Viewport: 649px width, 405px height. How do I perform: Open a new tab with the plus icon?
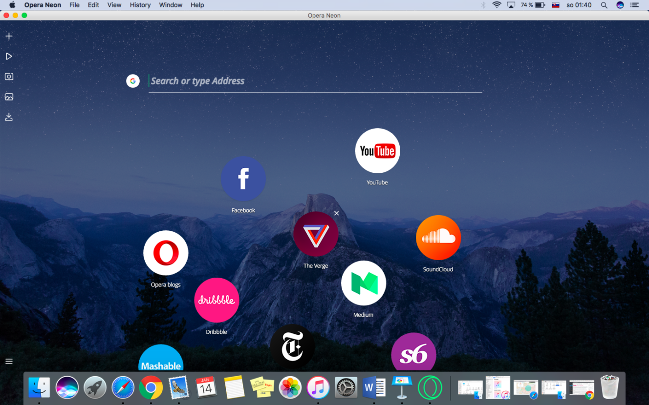[9, 36]
